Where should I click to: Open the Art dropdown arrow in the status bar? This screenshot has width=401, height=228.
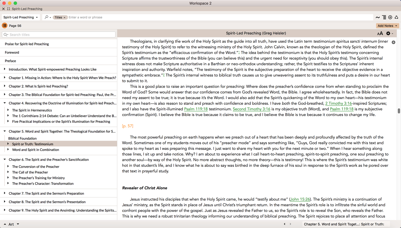coord(18,224)
